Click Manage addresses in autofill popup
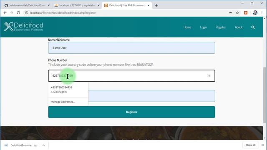The width and height of the screenshot is (267, 150). 63,102
